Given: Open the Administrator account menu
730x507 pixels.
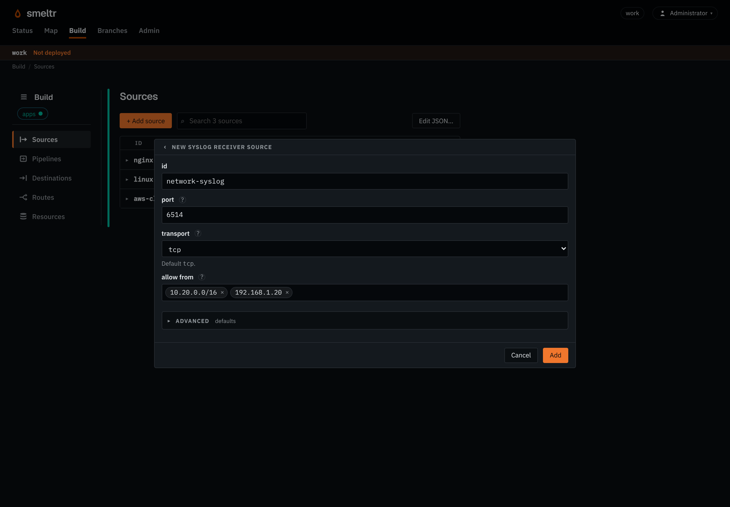Looking at the screenshot, I should pos(685,13).
